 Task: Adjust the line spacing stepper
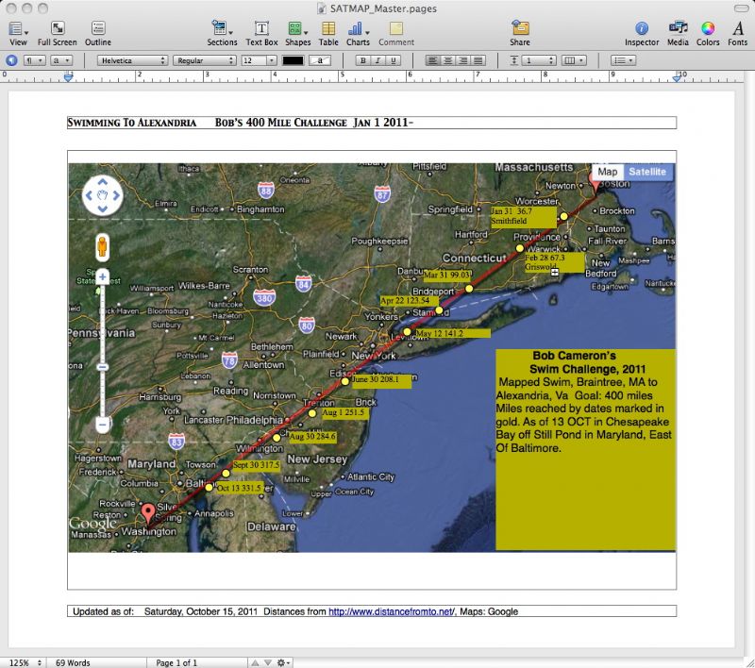[x=552, y=60]
